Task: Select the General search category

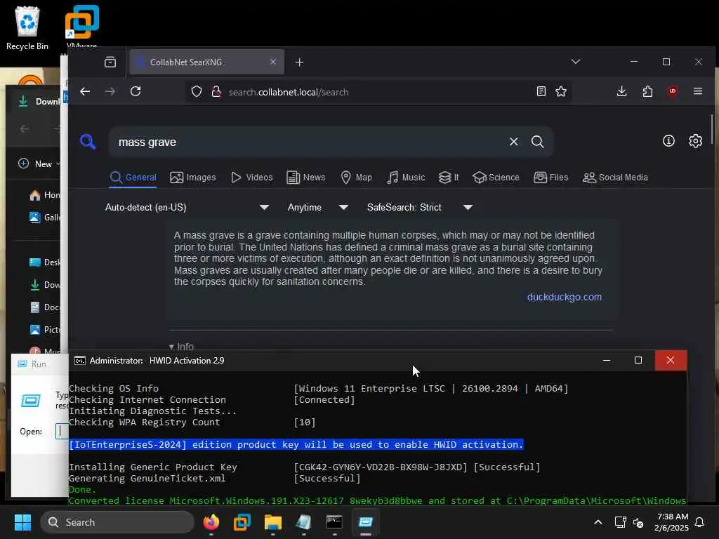Action: [x=133, y=178]
